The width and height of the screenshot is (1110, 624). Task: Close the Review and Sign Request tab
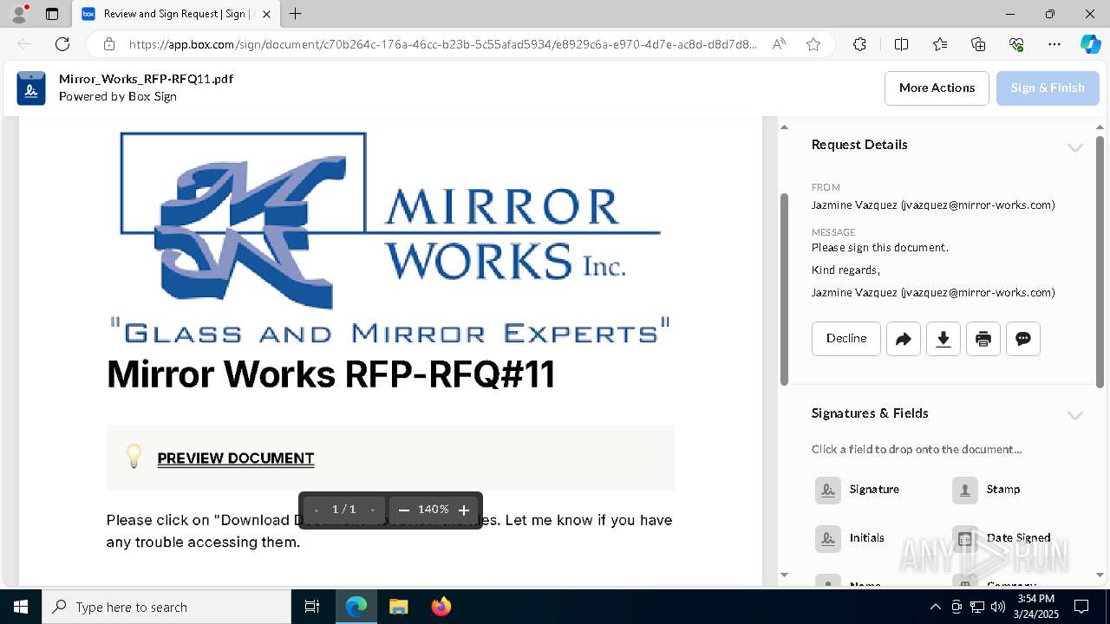[x=266, y=14]
